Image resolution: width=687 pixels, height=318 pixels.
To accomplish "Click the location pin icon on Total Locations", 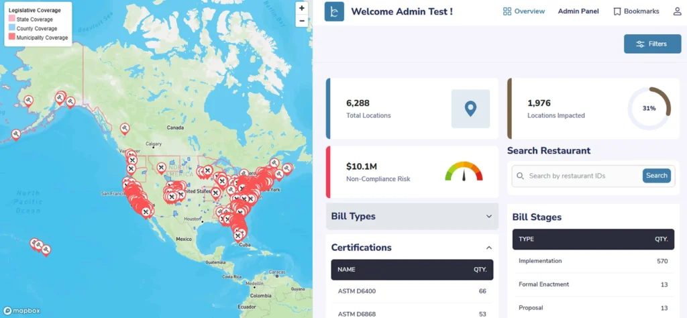I will 470,108.
